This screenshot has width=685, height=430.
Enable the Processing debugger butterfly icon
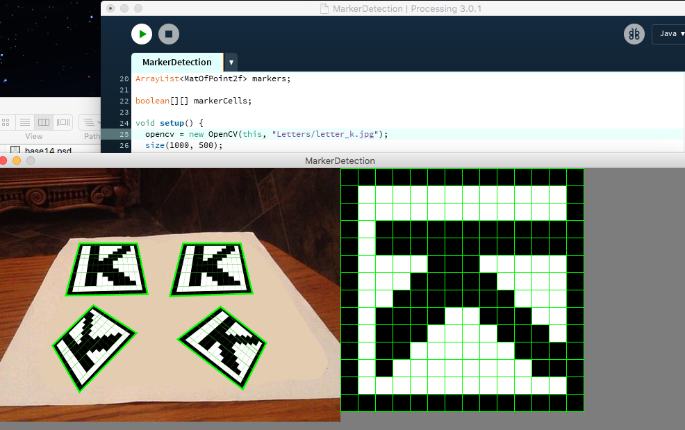[634, 34]
